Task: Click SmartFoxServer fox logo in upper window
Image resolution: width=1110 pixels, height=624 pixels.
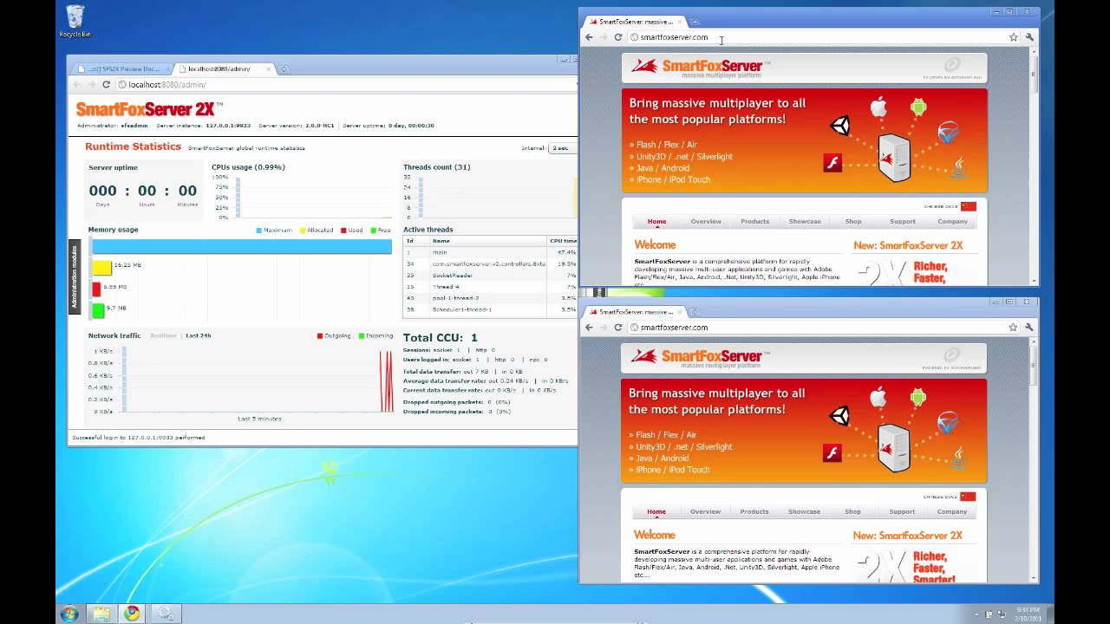Action: tap(644, 66)
